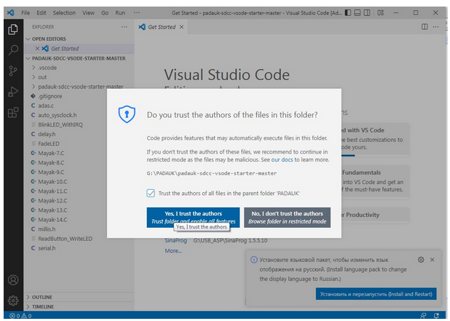The image size is (450, 321).
Task: Click the split editor icon
Action: click(425, 26)
